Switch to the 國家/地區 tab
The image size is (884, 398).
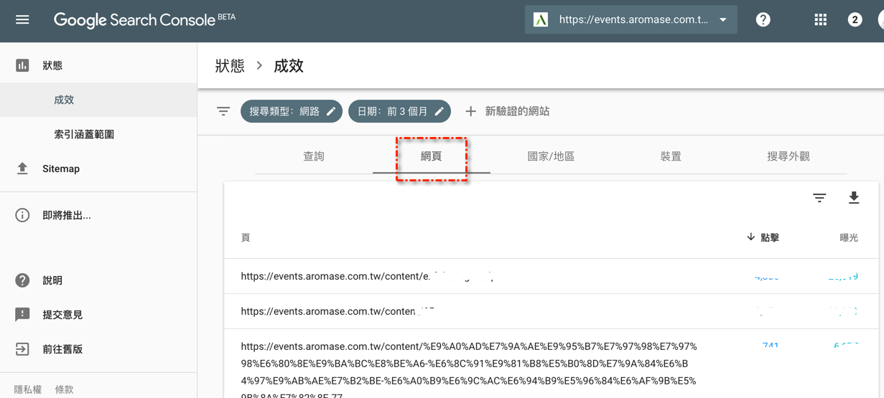tap(551, 156)
